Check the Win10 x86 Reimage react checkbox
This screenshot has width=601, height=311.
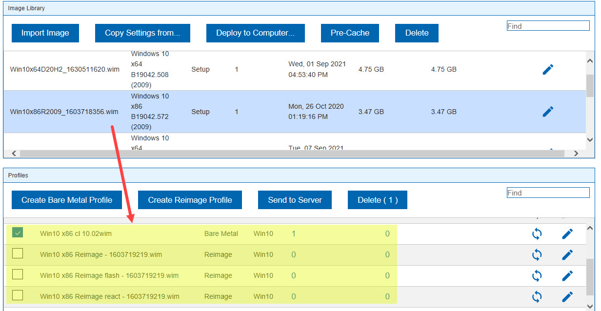coord(18,295)
